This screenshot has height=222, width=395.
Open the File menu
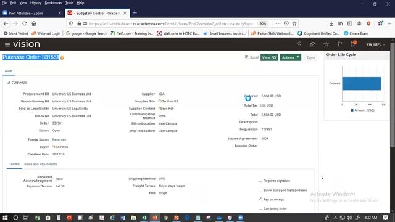pyautogui.click(x=4, y=3)
